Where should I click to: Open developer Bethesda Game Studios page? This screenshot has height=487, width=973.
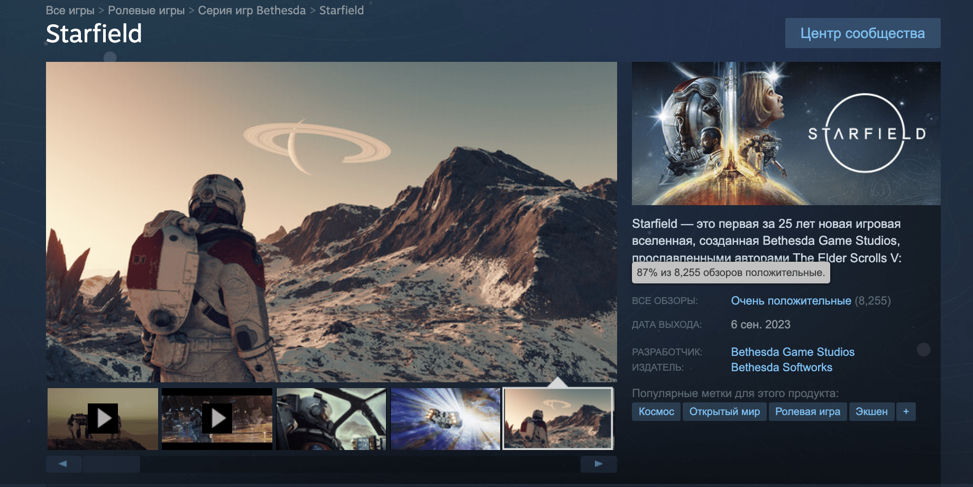[793, 352]
